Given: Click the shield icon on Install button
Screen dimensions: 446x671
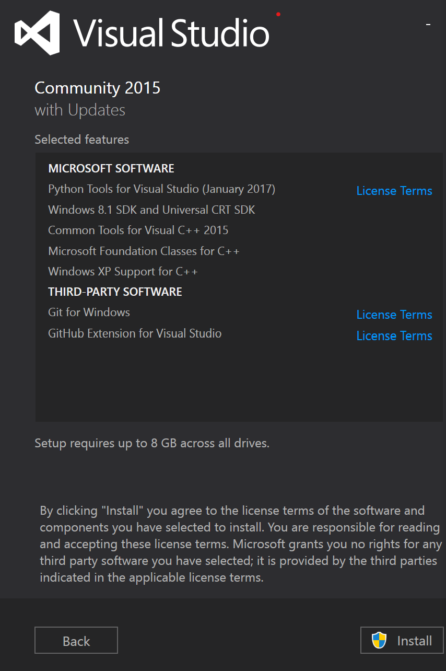Looking at the screenshot, I should tap(379, 640).
